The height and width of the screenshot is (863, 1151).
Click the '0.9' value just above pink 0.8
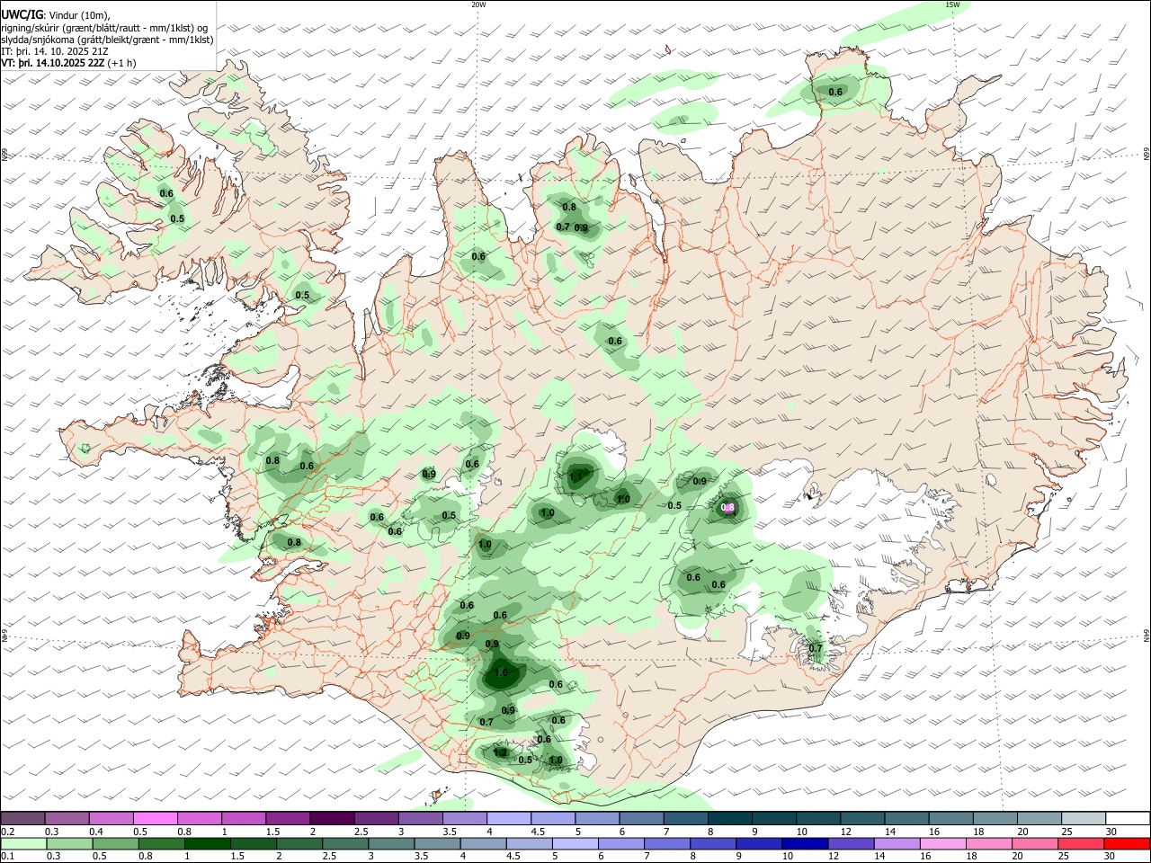point(700,481)
